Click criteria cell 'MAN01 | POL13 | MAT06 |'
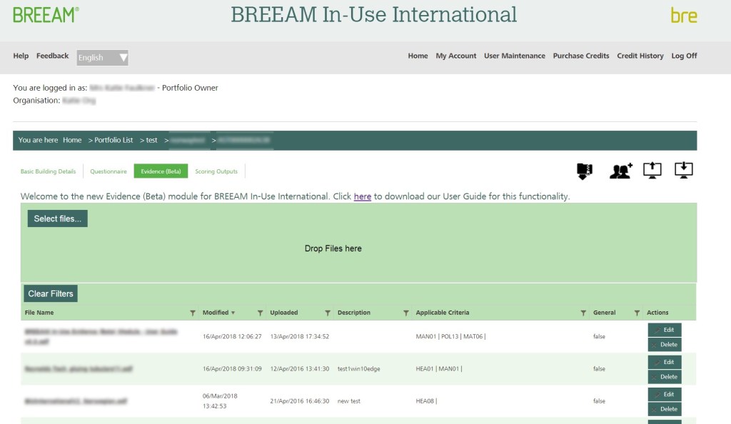 pyautogui.click(x=450, y=336)
